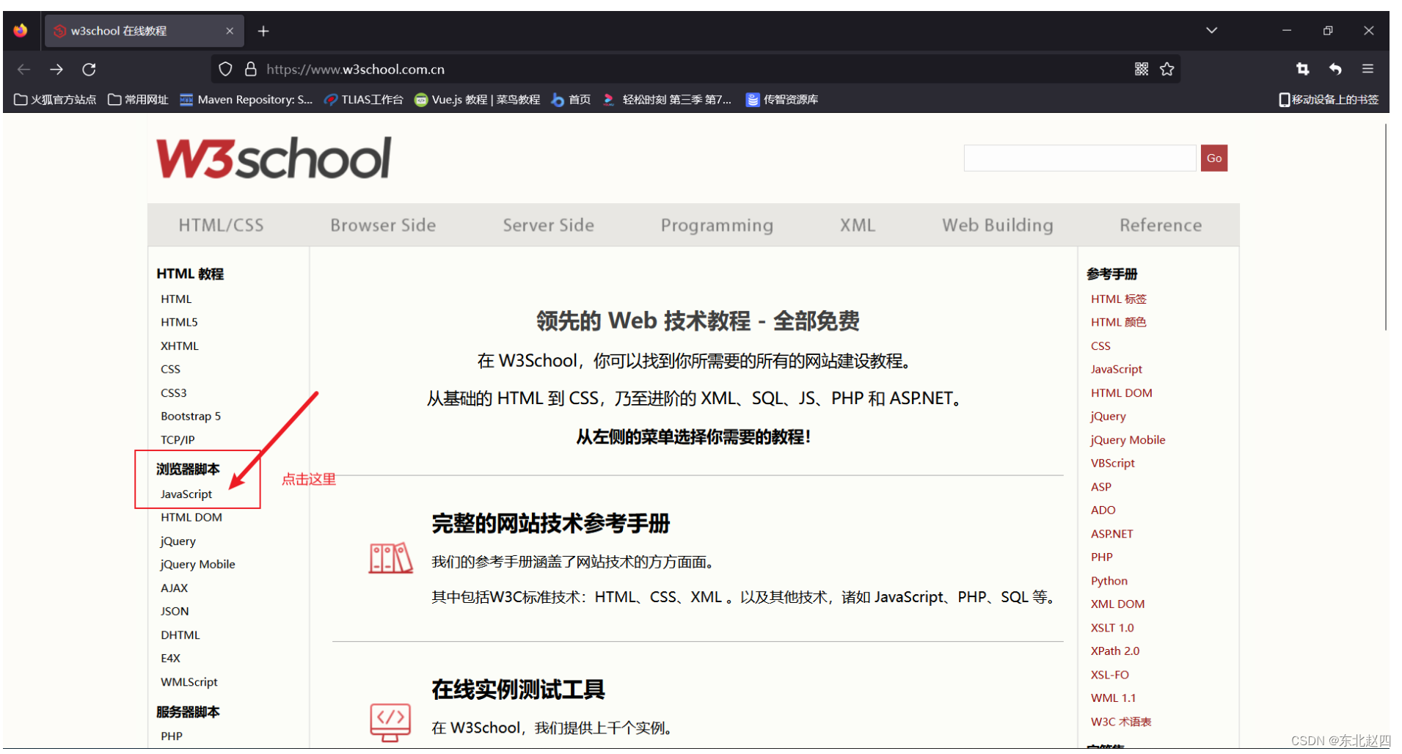The height and width of the screenshot is (754, 1402).
Task: Open E4X tutorial link
Action: (170, 658)
